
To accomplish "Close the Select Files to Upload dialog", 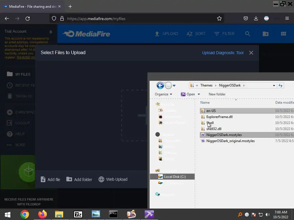I will (251, 53).
